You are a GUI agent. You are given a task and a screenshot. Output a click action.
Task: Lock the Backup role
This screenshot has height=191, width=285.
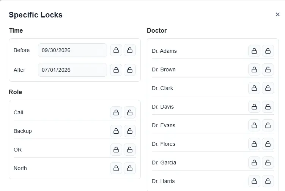[x=116, y=131]
